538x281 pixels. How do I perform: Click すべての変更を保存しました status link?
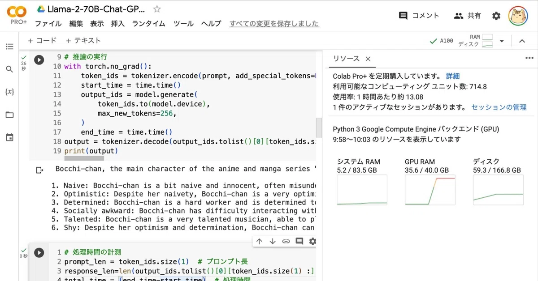click(x=274, y=24)
